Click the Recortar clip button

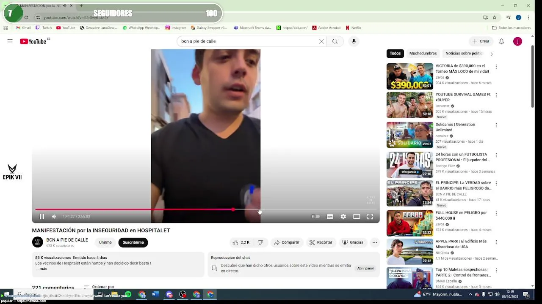point(321,242)
